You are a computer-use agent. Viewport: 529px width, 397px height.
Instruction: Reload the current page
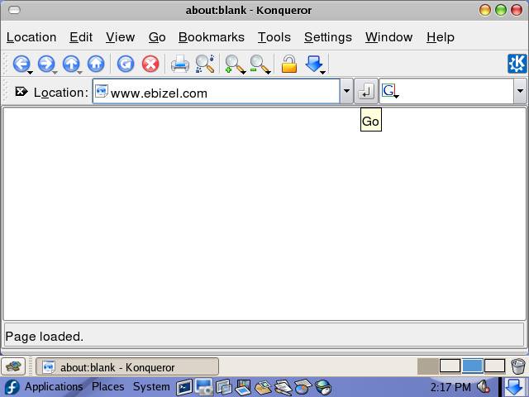coord(125,64)
